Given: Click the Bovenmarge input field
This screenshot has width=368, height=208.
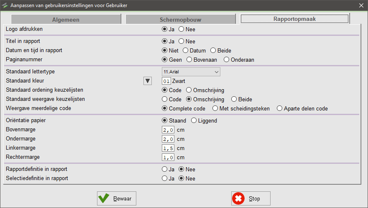Looking at the screenshot, I should 168,130.
